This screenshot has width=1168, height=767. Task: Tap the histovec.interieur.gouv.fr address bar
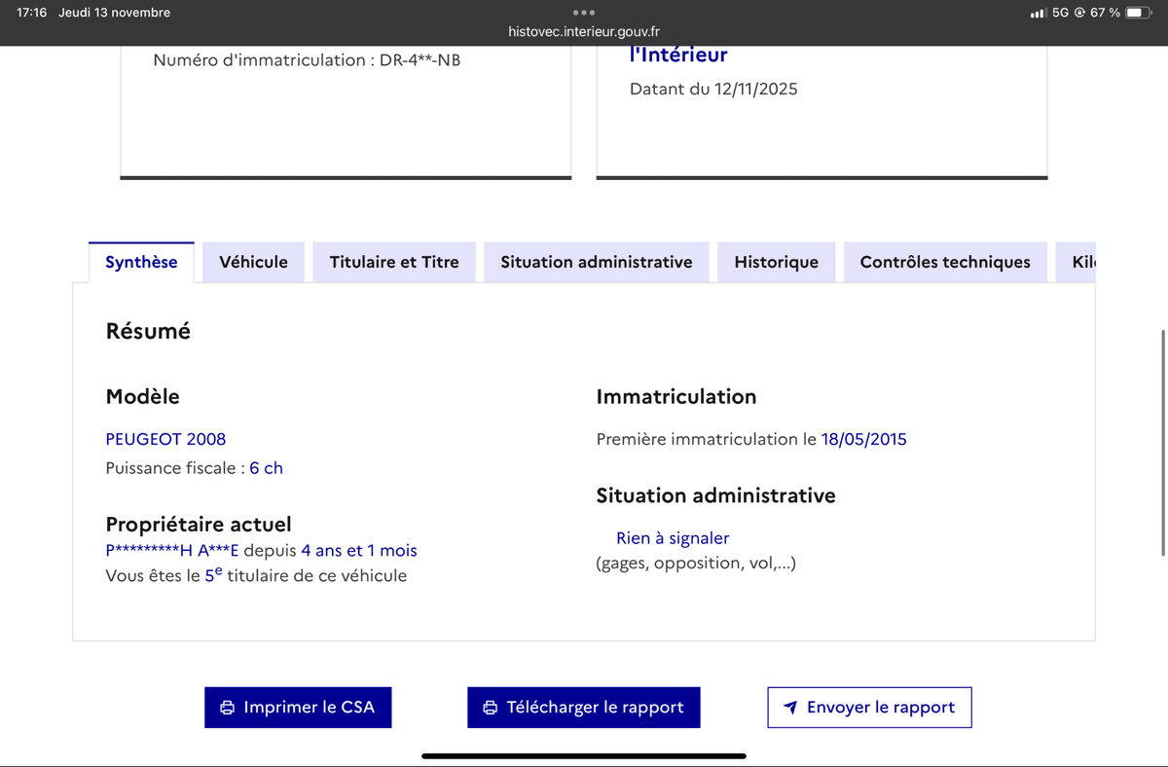click(x=584, y=32)
